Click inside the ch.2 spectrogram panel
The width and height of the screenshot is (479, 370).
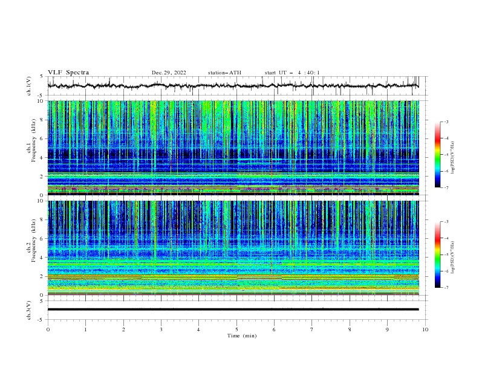[x=233, y=248]
